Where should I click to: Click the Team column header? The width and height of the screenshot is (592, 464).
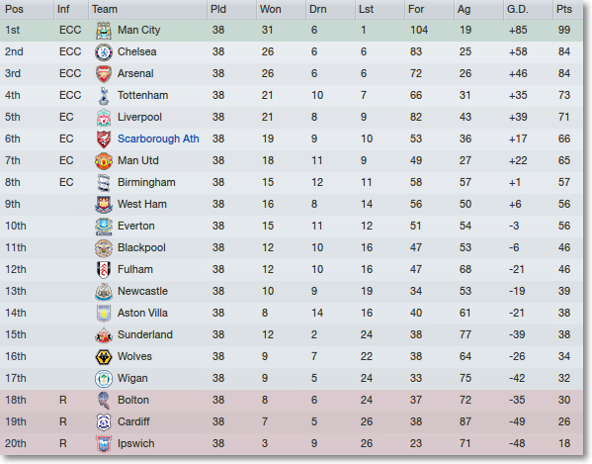tap(105, 9)
